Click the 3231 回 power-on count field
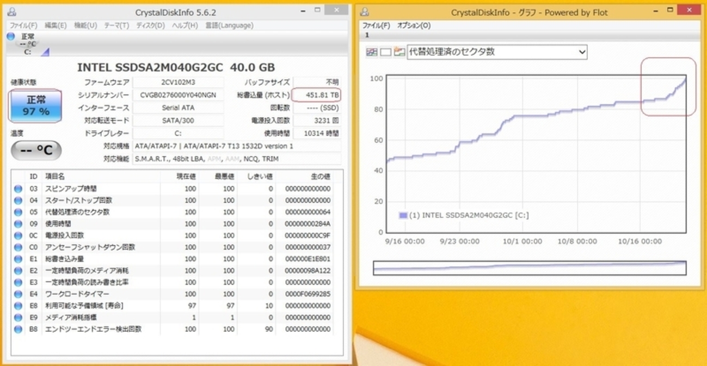 tap(317, 121)
